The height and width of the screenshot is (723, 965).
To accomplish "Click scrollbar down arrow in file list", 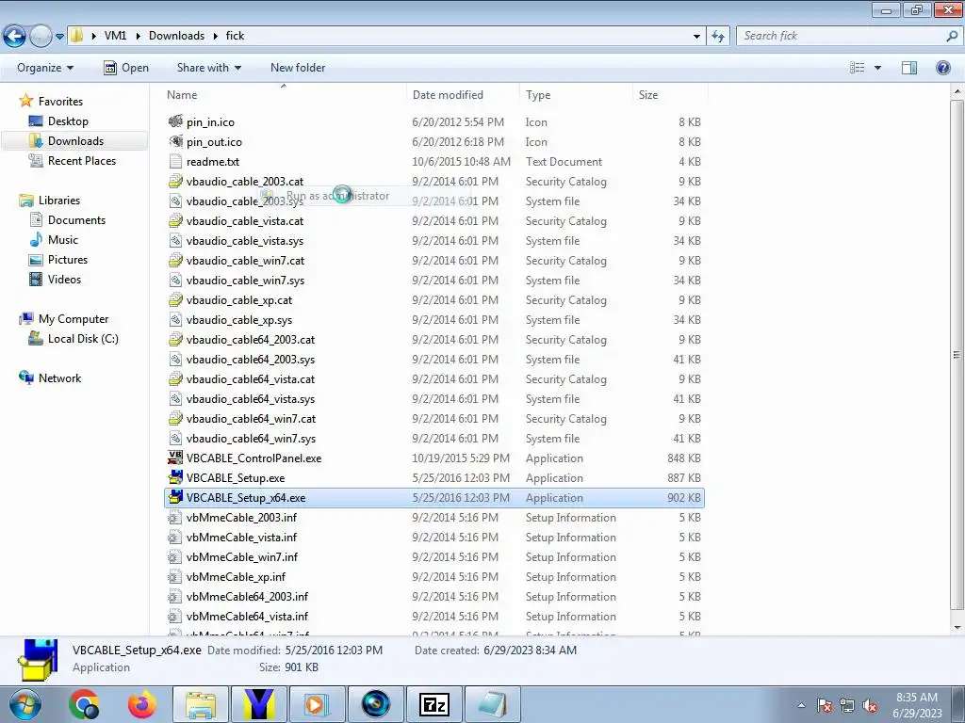I will tap(957, 628).
